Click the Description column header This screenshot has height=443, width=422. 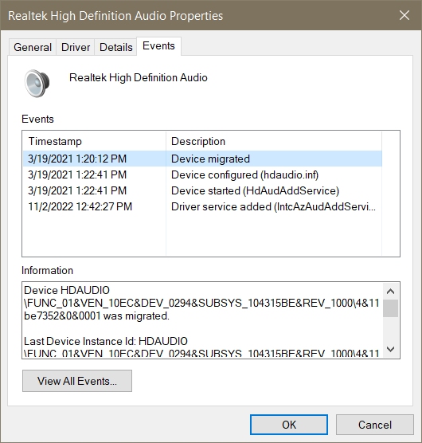pos(274,141)
